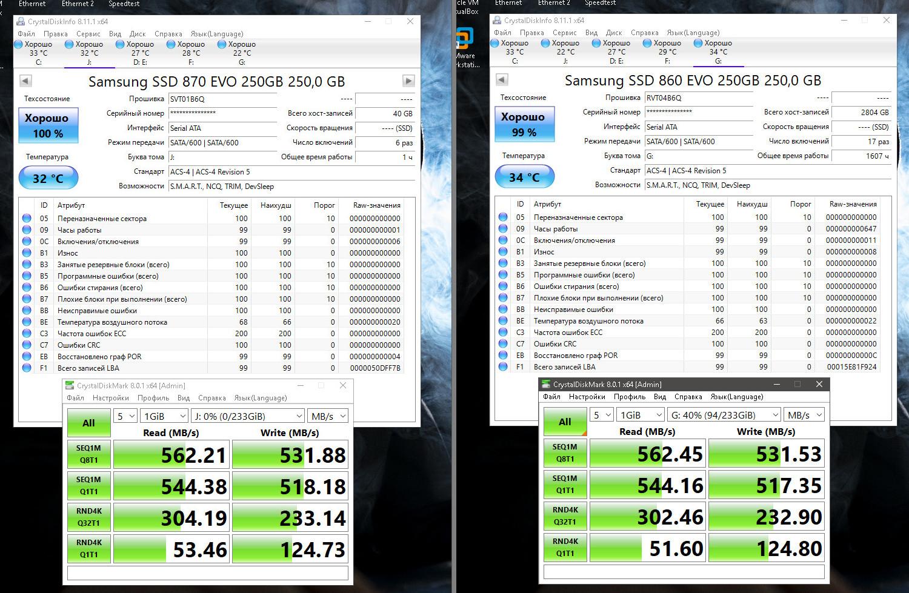Run RND4K Q1T1 test in right CrystalDiskMark
The height and width of the screenshot is (593, 909).
tap(565, 548)
